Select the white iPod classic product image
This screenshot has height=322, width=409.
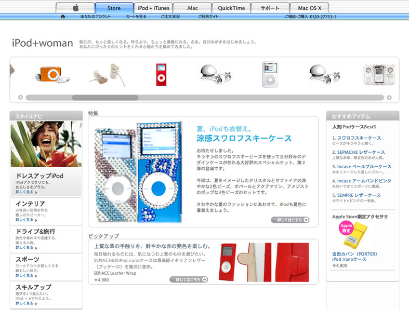click(x=270, y=75)
